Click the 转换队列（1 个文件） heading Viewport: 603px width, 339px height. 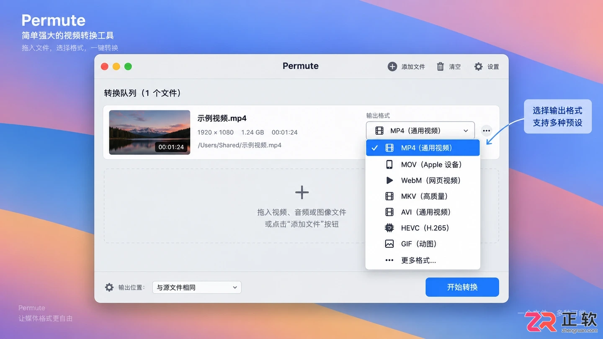(x=144, y=93)
